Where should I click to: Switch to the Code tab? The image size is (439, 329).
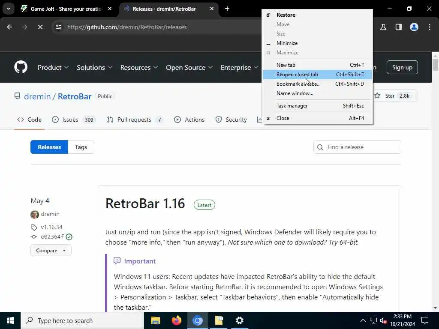(29, 120)
